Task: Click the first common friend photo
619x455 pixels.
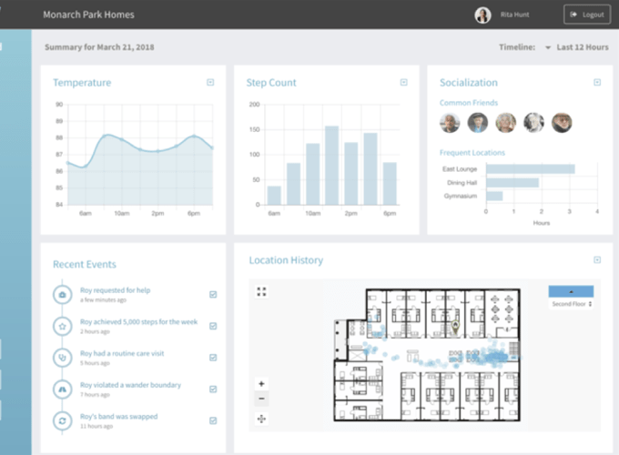Action: [x=450, y=123]
